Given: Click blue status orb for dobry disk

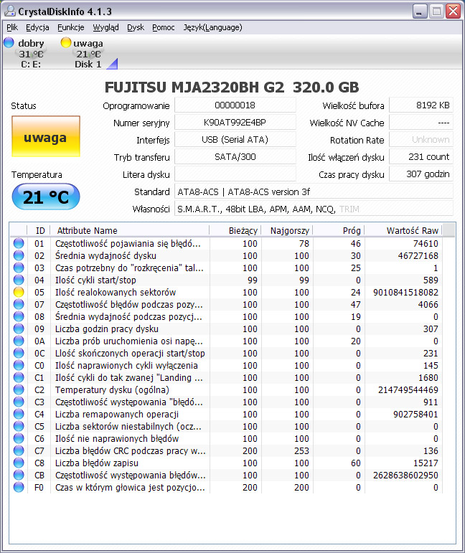Looking at the screenshot, I should coord(9,42).
